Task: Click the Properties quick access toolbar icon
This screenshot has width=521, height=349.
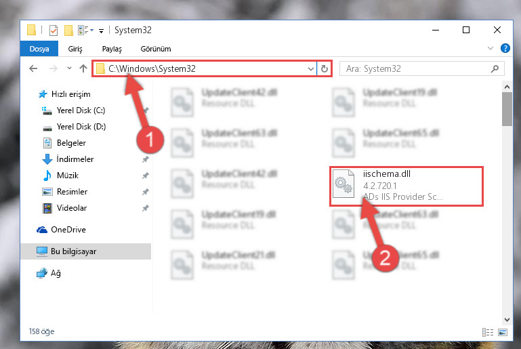Action: coord(53,30)
